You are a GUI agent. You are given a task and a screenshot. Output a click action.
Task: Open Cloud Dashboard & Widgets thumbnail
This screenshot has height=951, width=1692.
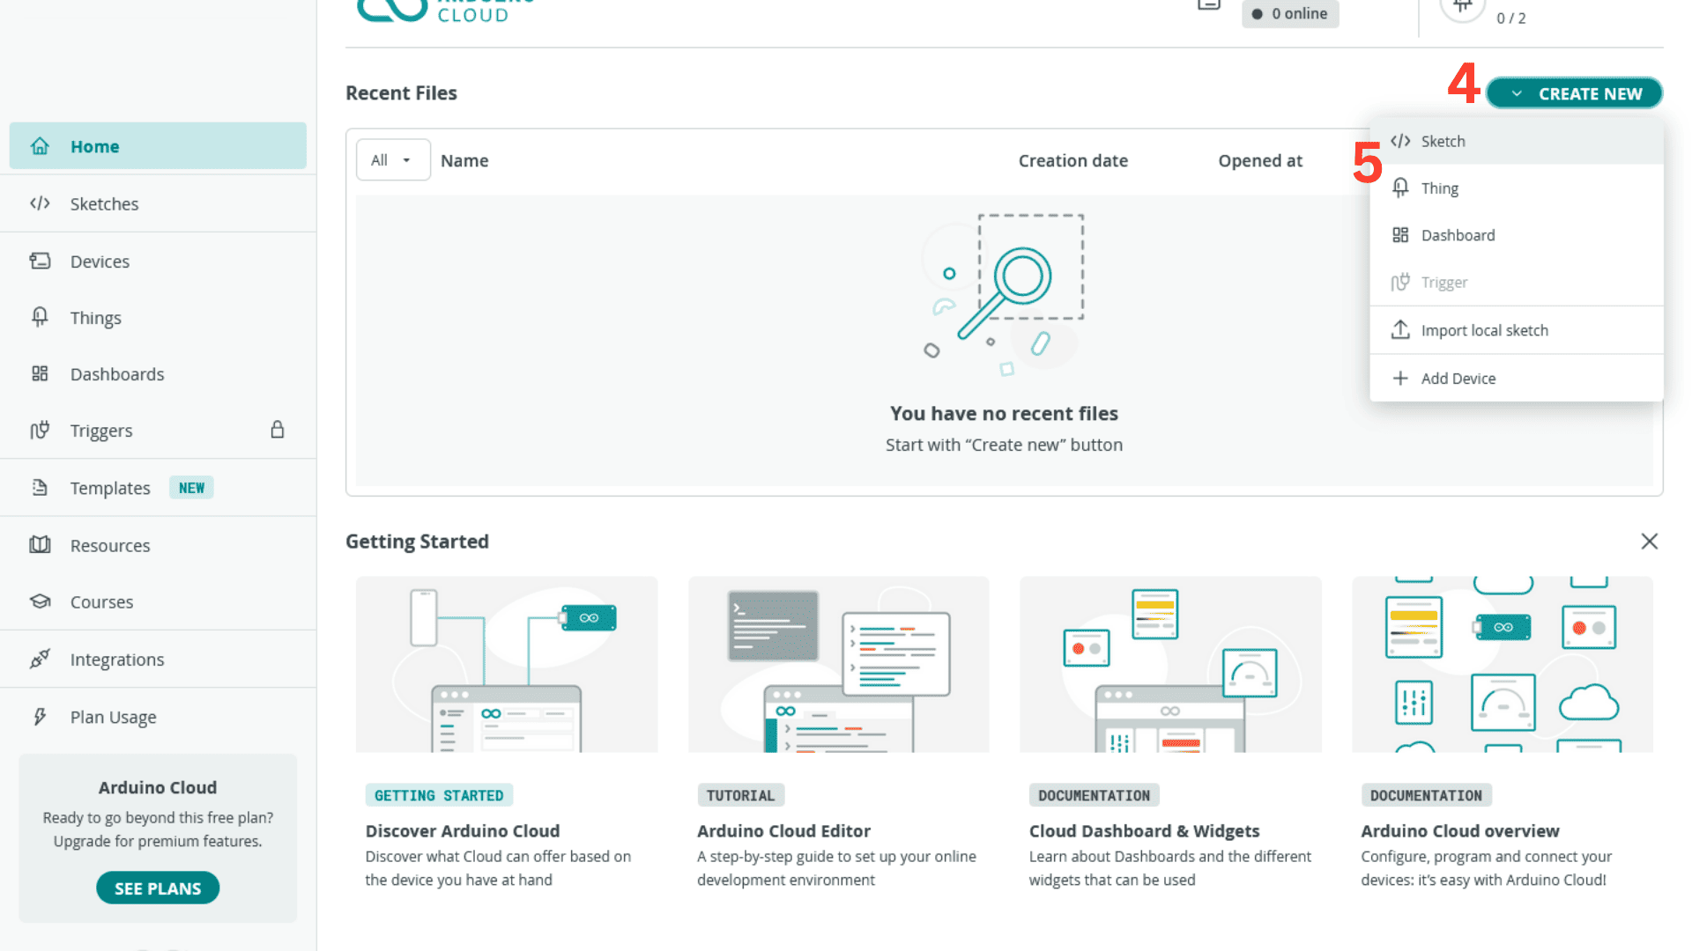(x=1170, y=664)
